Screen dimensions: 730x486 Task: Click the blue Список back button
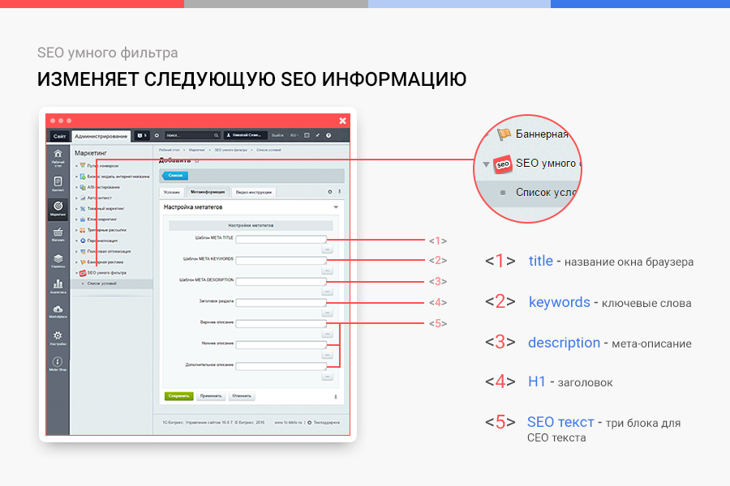175,175
